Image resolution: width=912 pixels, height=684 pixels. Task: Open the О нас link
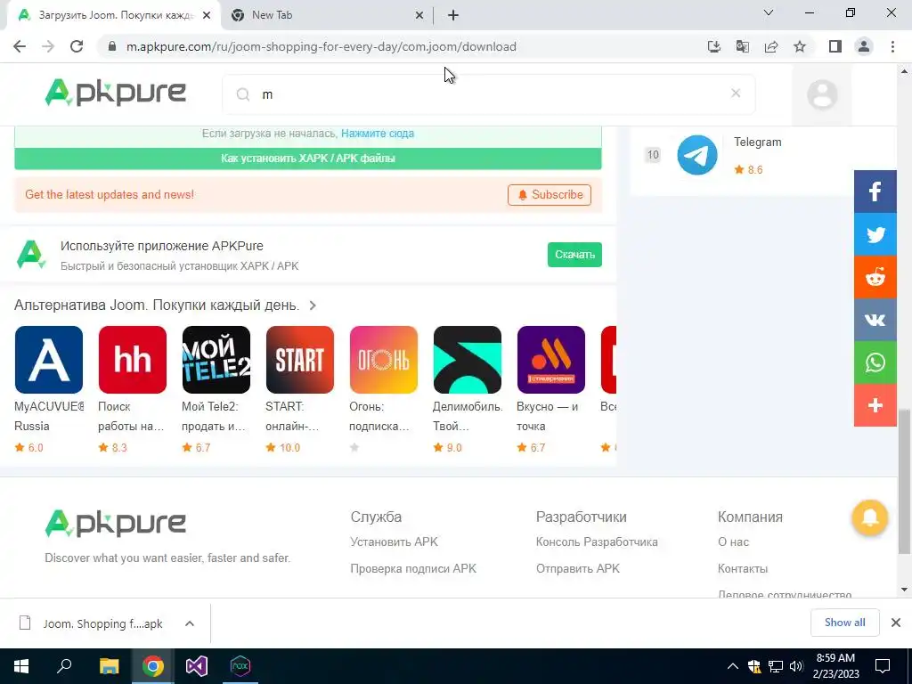[734, 541]
